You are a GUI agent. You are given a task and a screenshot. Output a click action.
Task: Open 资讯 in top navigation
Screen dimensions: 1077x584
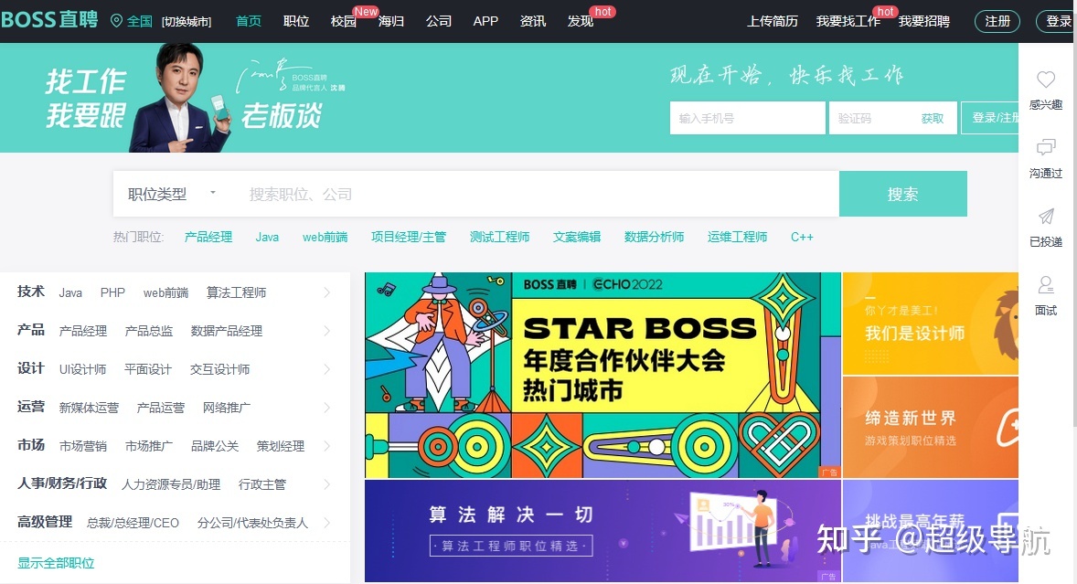(x=533, y=21)
